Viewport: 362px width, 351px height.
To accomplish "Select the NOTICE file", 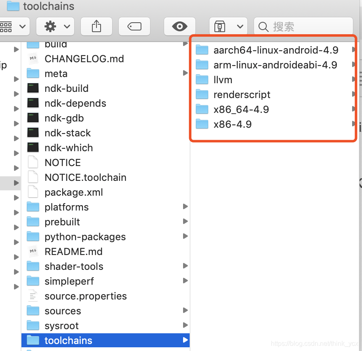I will tap(106, 163).
